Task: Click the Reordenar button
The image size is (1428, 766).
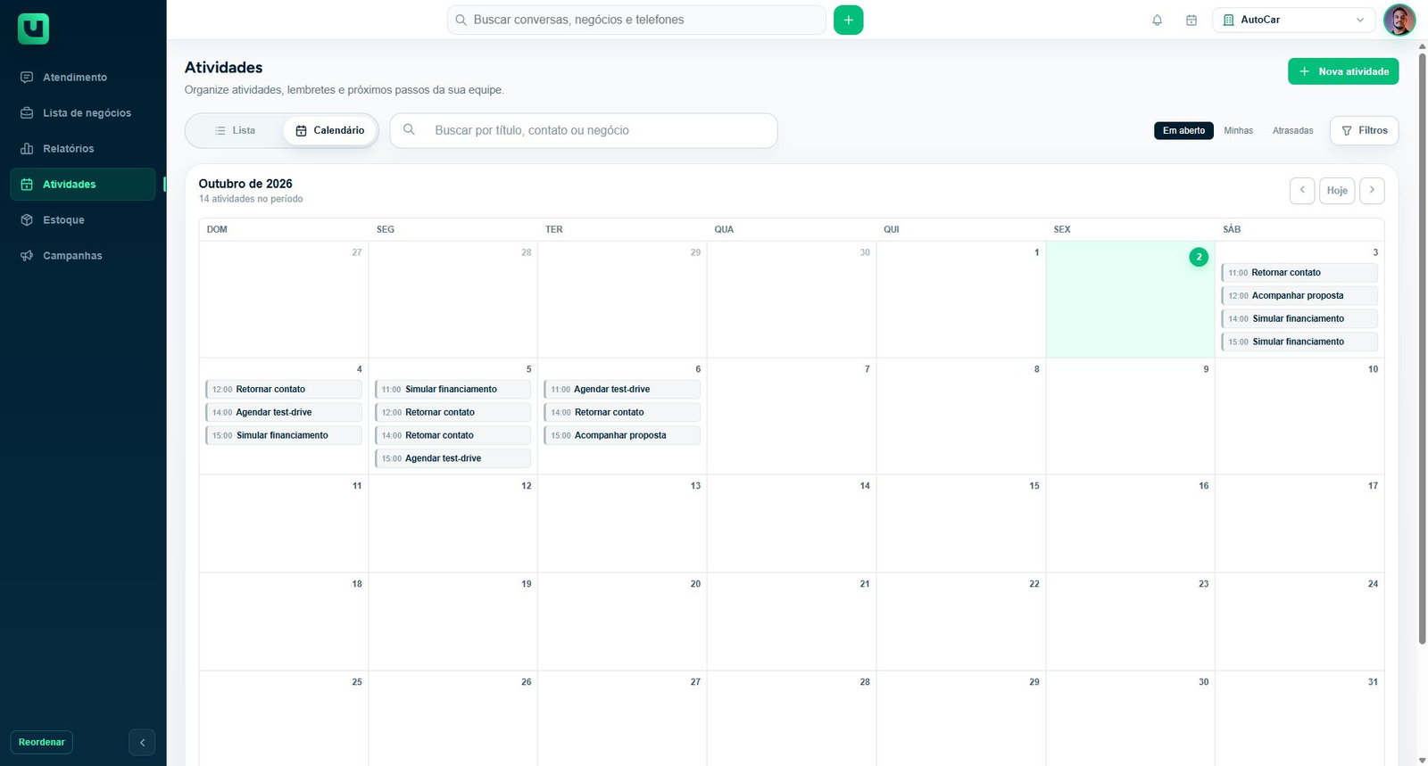Action: (x=42, y=742)
